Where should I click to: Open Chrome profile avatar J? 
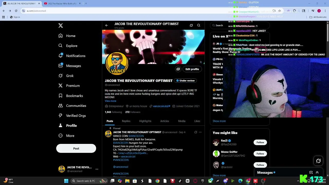point(319,11)
